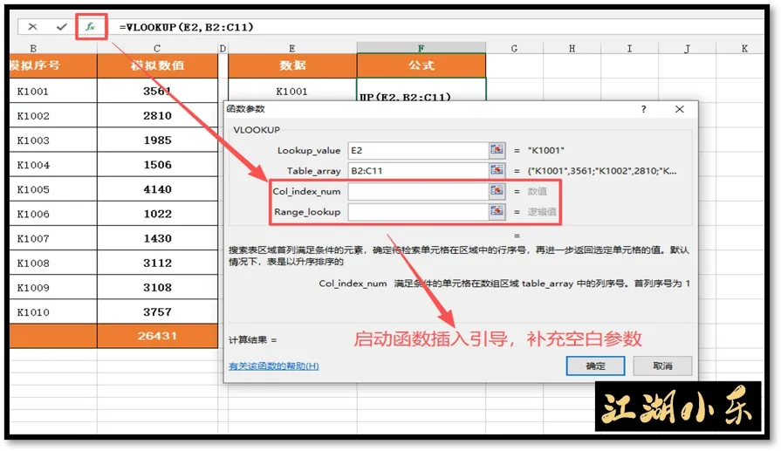781x451 pixels.
Task: Select cell with value 1506
Action: pos(157,165)
